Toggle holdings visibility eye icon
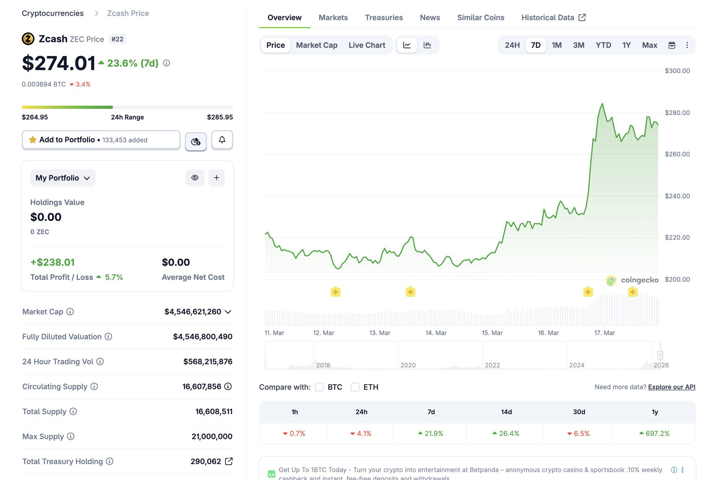Image resolution: width=721 pixels, height=480 pixels. click(x=195, y=178)
